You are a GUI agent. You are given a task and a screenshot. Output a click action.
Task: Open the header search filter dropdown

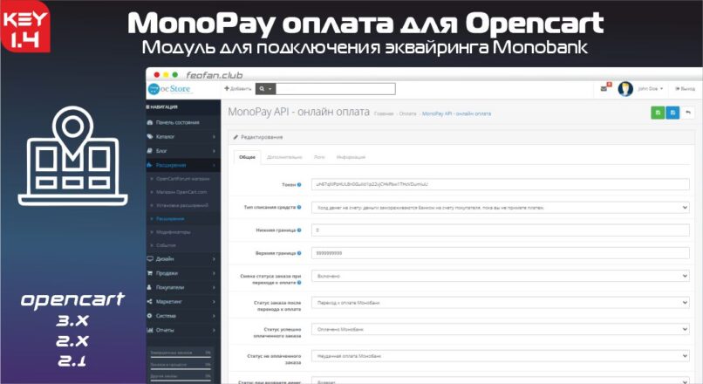pyautogui.click(x=265, y=89)
